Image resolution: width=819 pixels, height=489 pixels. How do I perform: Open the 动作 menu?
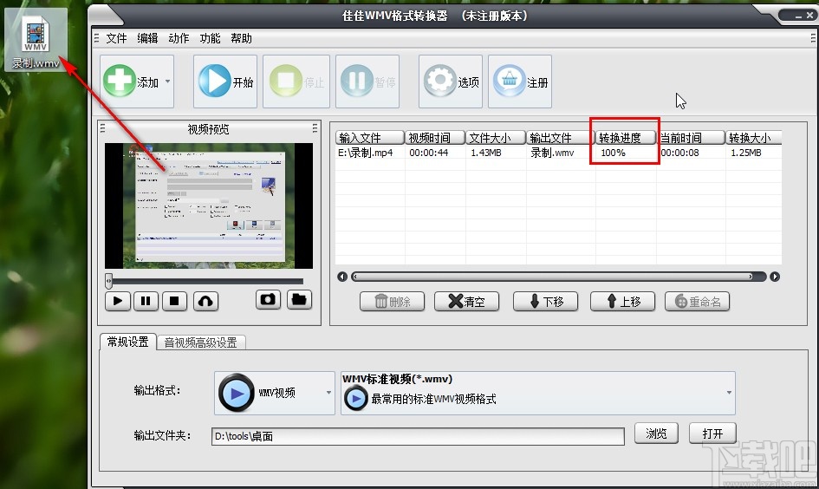click(x=179, y=38)
